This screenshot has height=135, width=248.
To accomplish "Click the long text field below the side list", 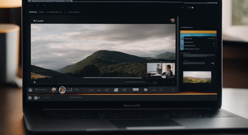I will (199, 55).
